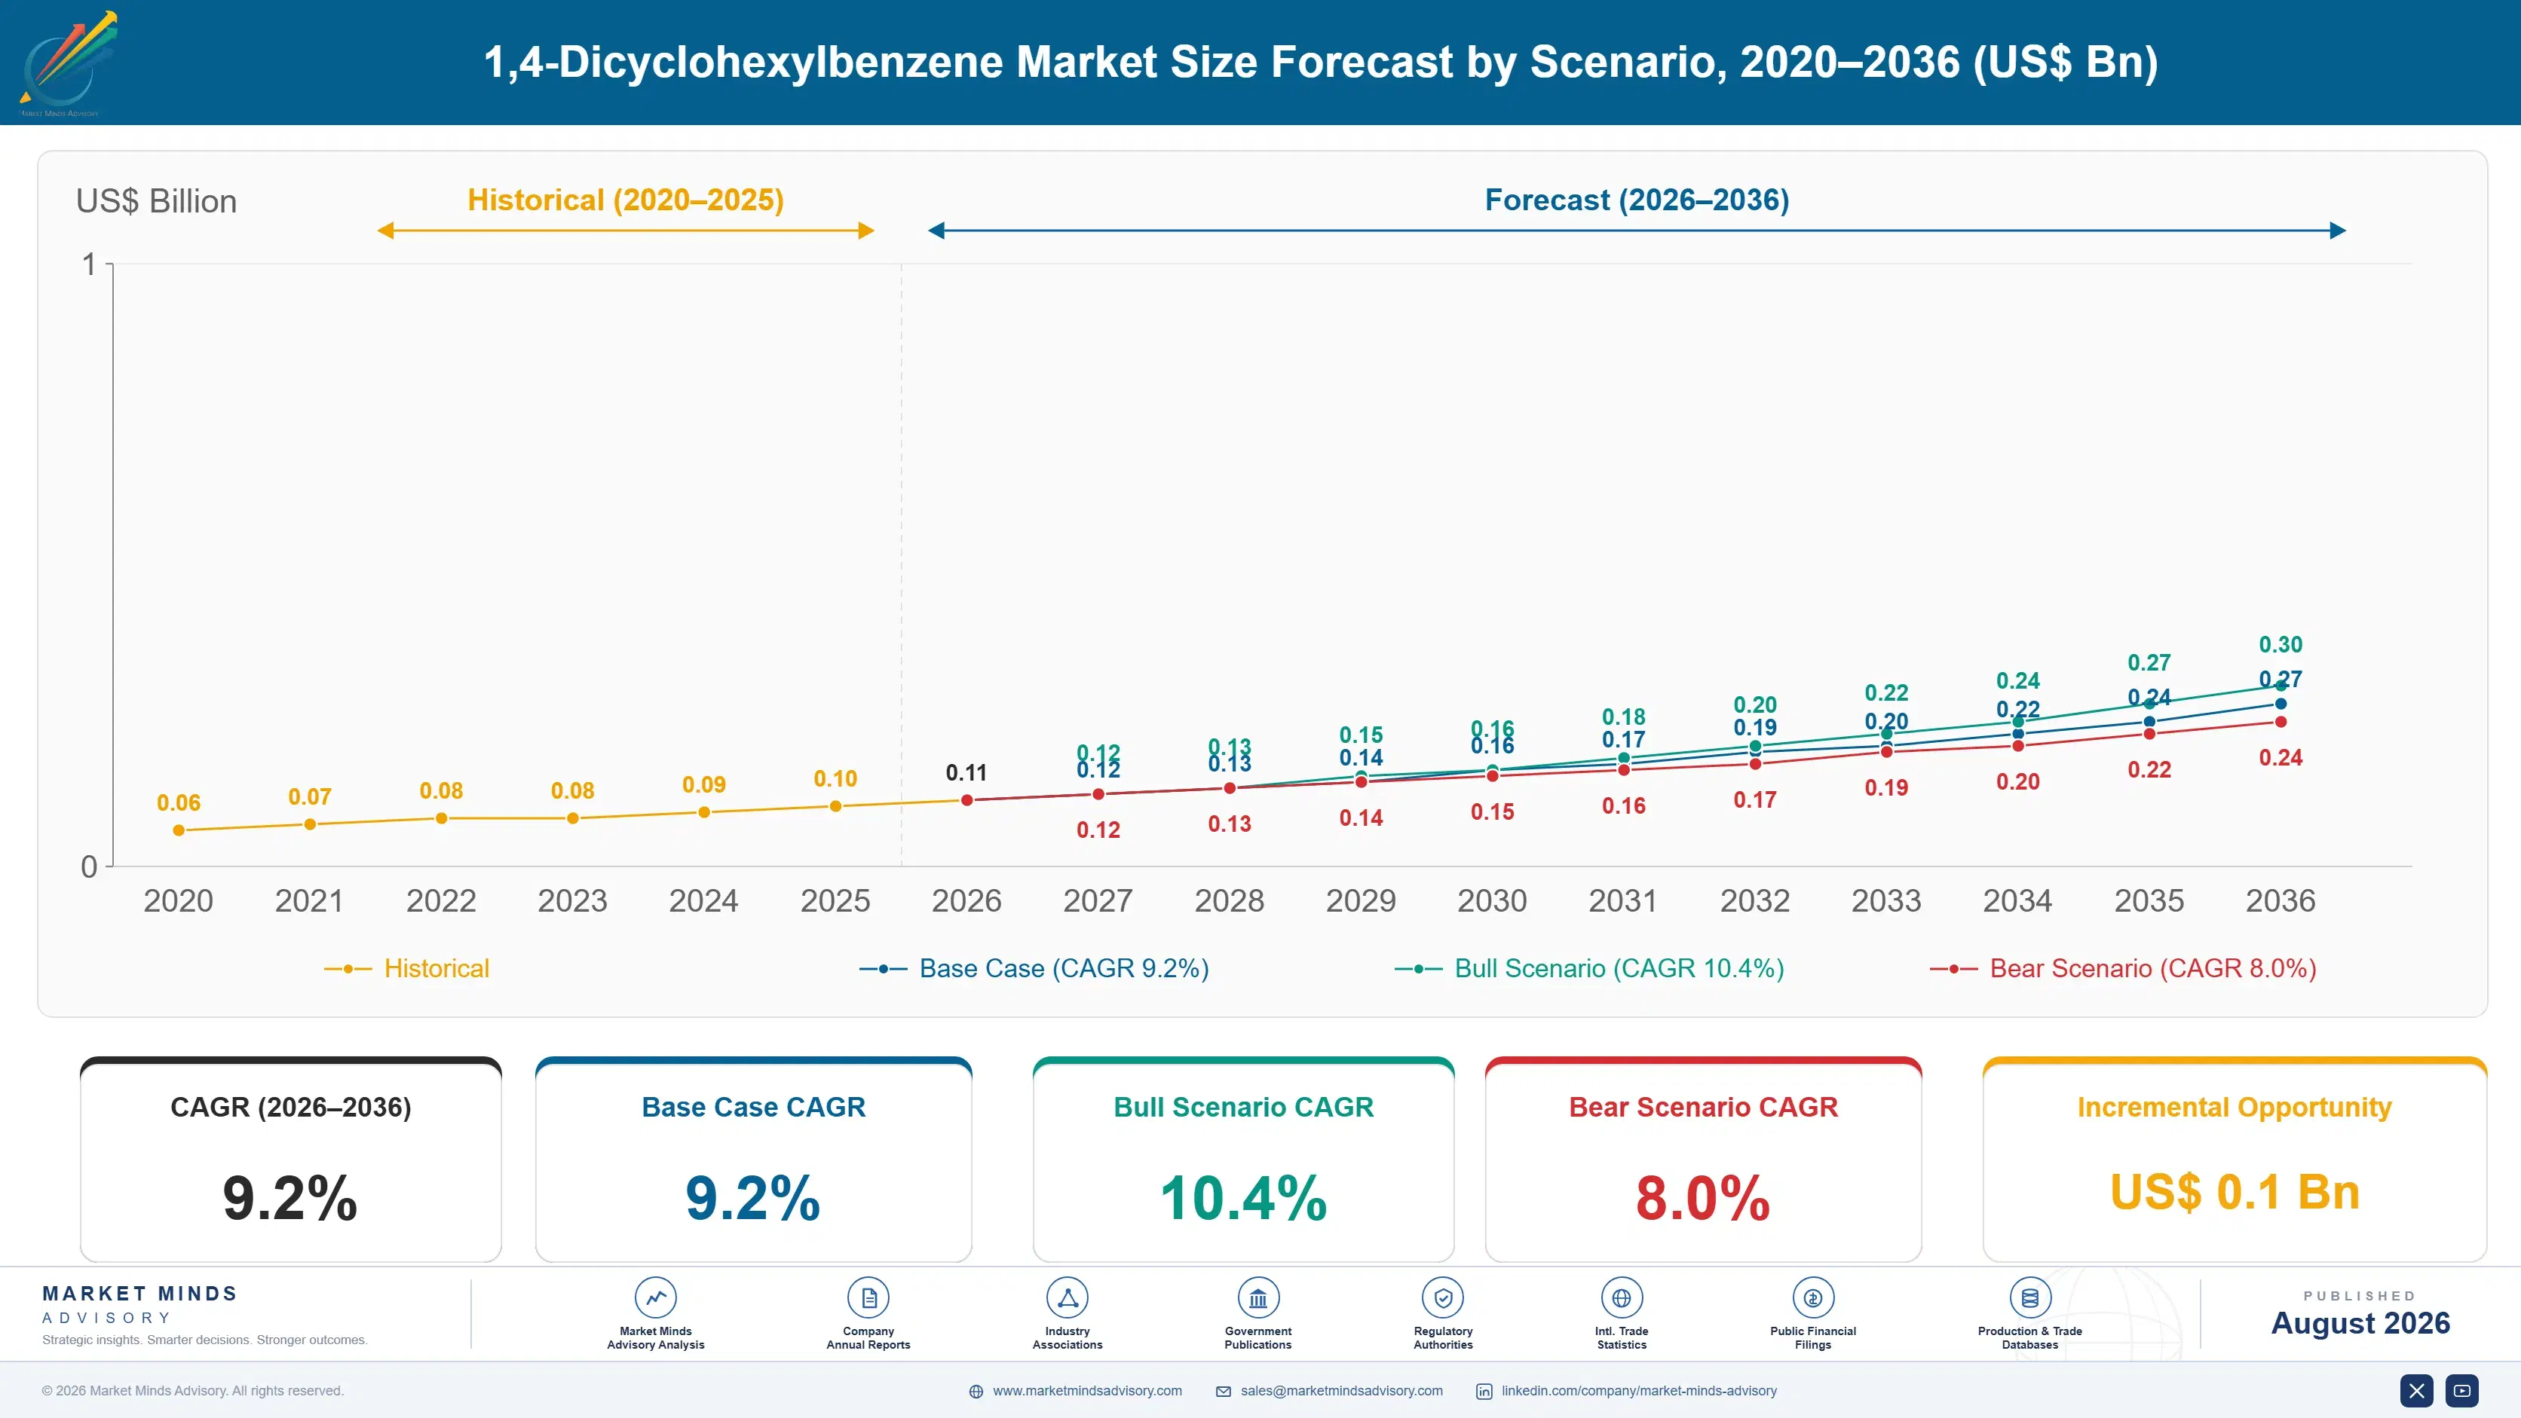Click the copyright notice text
2521x1418 pixels.
(x=193, y=1391)
